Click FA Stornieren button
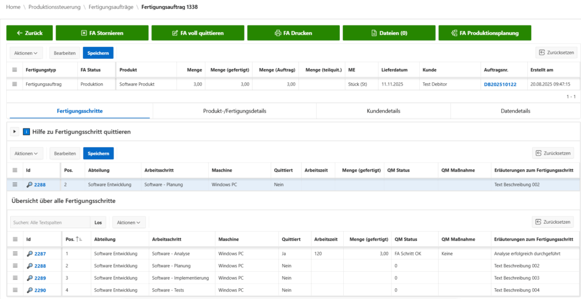Viewport: 581px width, 299px height. 102,33
